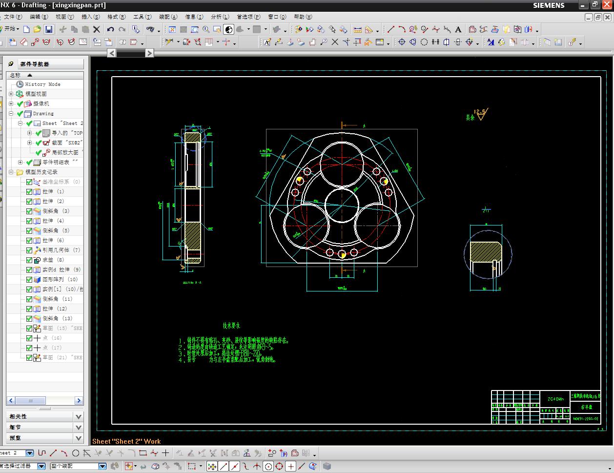Viewport: 614px width, 473px height.
Task: Select the Zoom magnifier tool
Action: [205, 29]
